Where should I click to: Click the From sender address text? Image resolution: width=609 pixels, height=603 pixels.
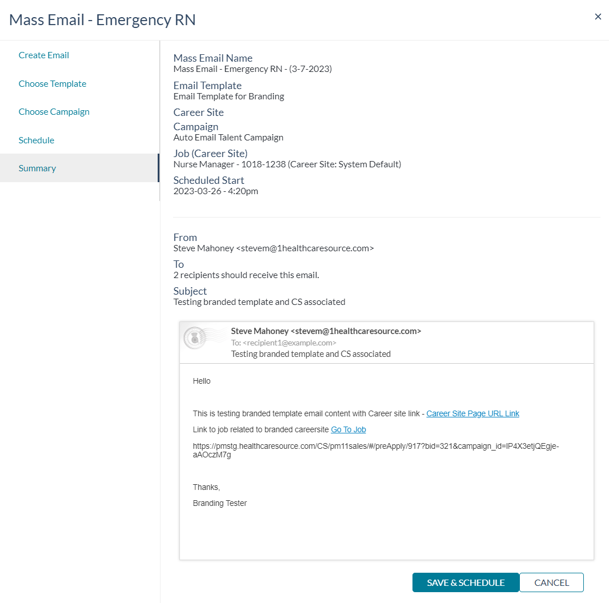click(274, 248)
